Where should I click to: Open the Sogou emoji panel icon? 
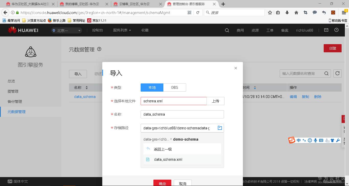(310, 140)
